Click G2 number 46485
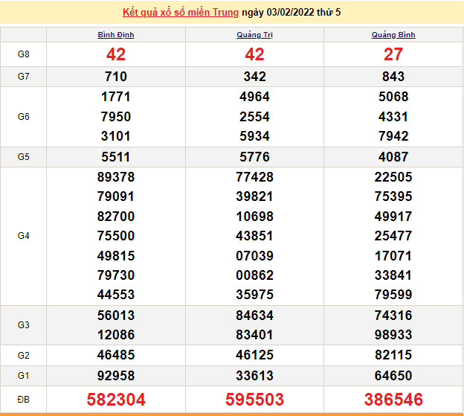Screen dimensions: 464x416 pyautogui.click(x=116, y=355)
